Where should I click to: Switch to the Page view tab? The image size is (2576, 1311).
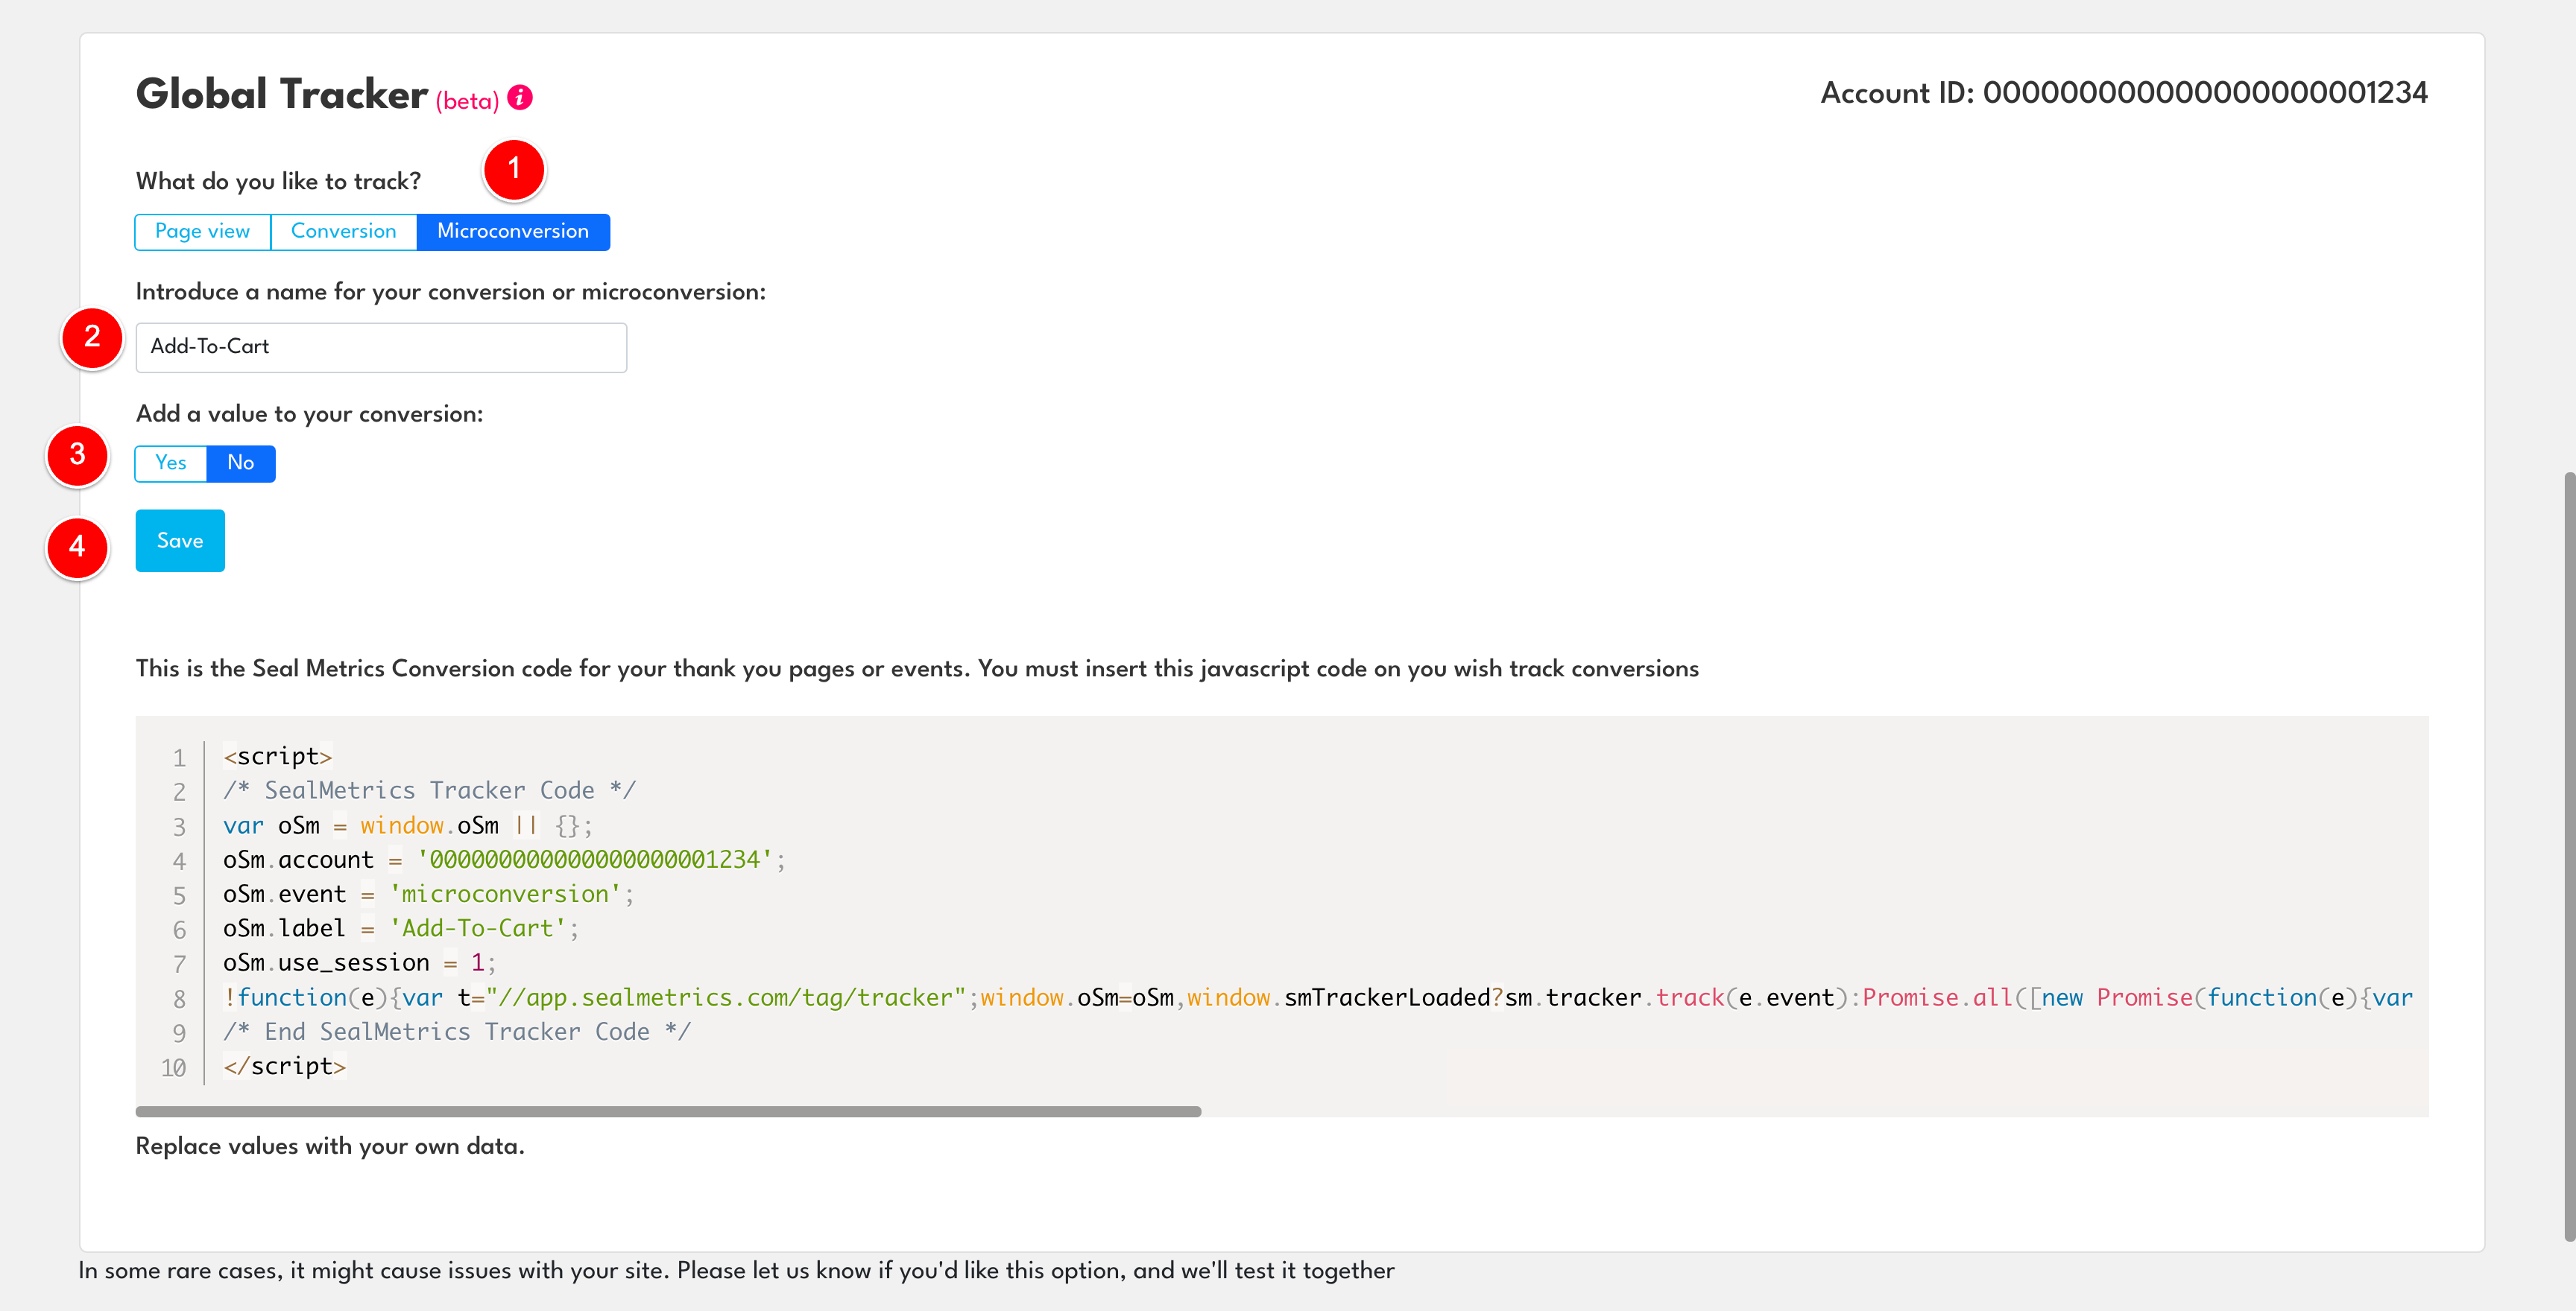click(201, 231)
